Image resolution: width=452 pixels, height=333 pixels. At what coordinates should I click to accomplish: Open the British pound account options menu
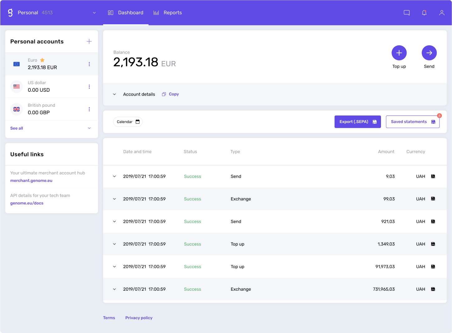pyautogui.click(x=89, y=109)
